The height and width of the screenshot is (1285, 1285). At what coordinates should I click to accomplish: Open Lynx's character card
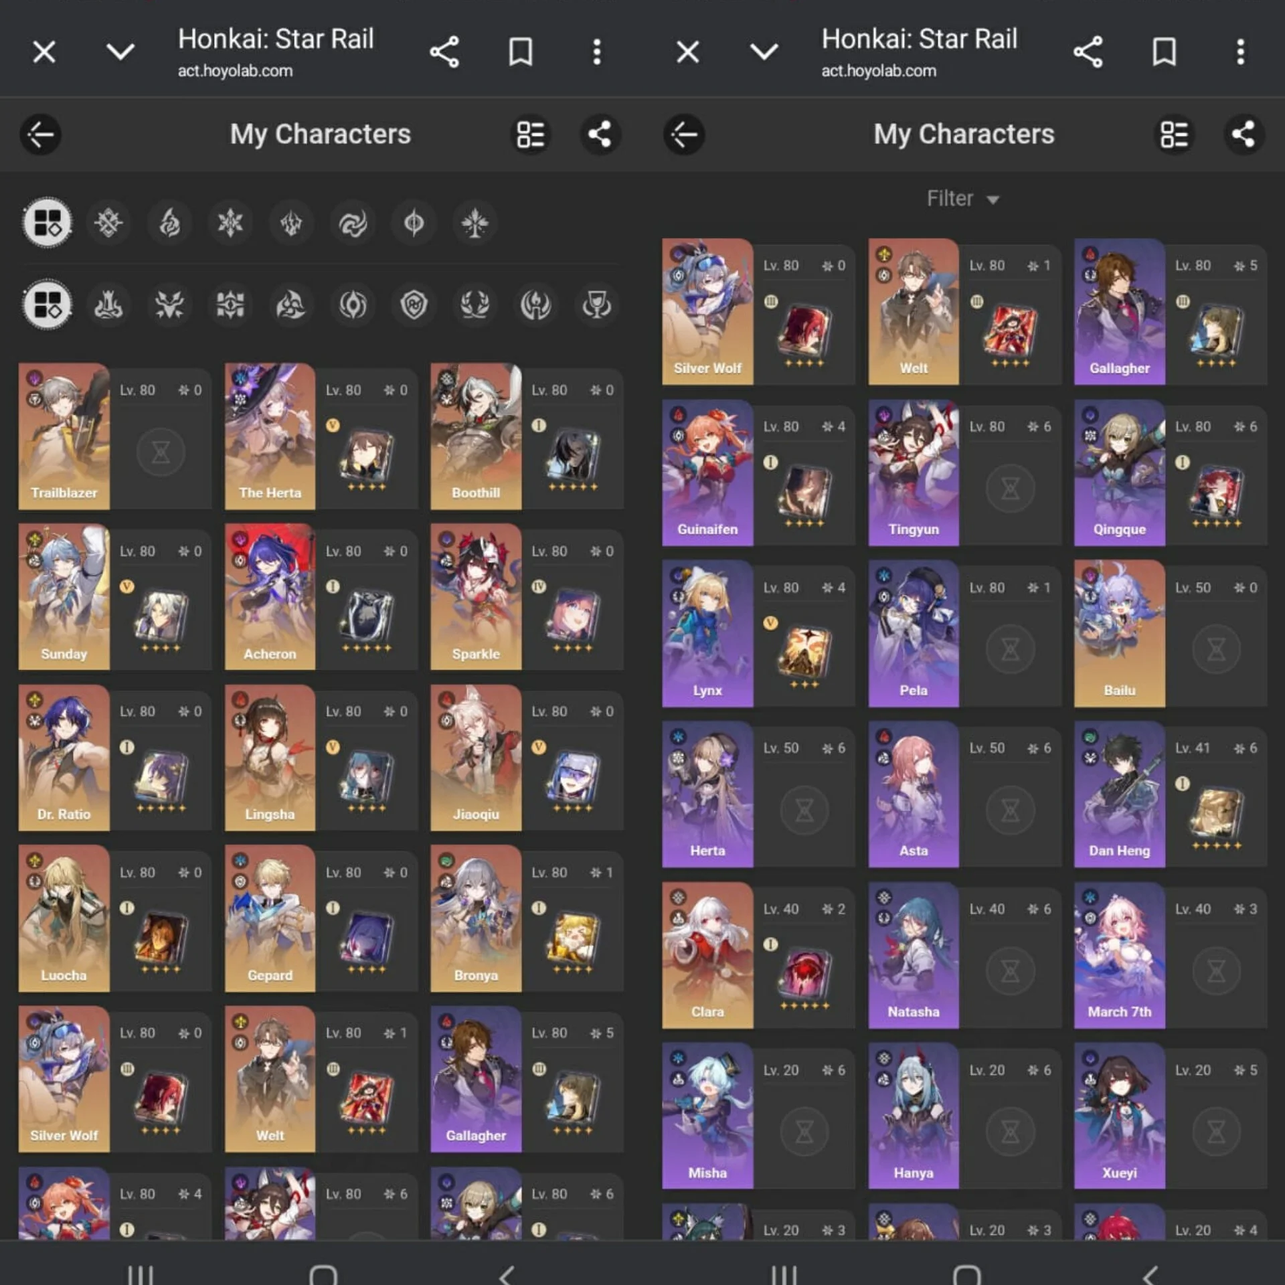click(x=759, y=634)
